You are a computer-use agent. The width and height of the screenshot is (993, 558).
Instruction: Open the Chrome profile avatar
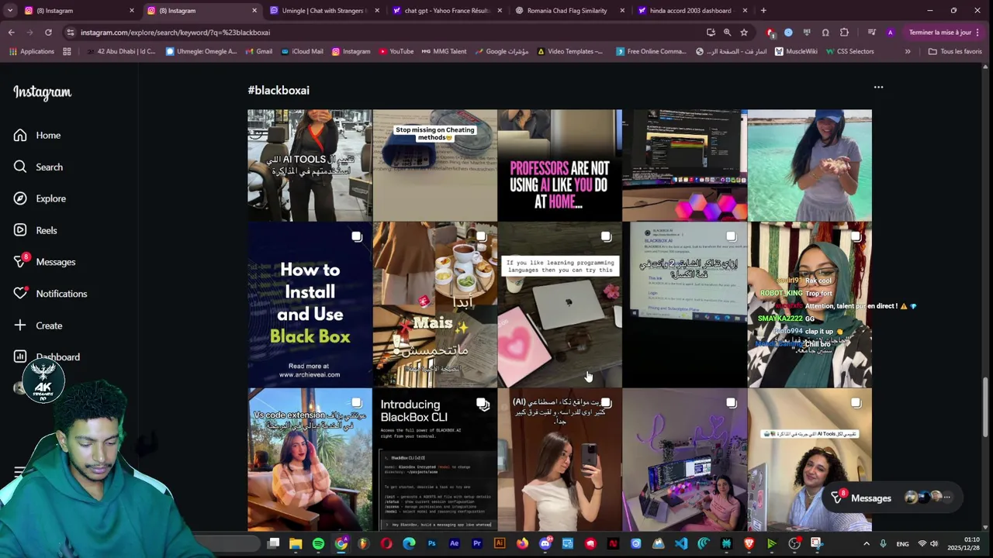pos(890,33)
